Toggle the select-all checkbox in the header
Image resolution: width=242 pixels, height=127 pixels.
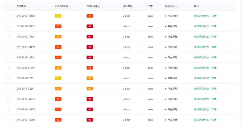click(8, 6)
